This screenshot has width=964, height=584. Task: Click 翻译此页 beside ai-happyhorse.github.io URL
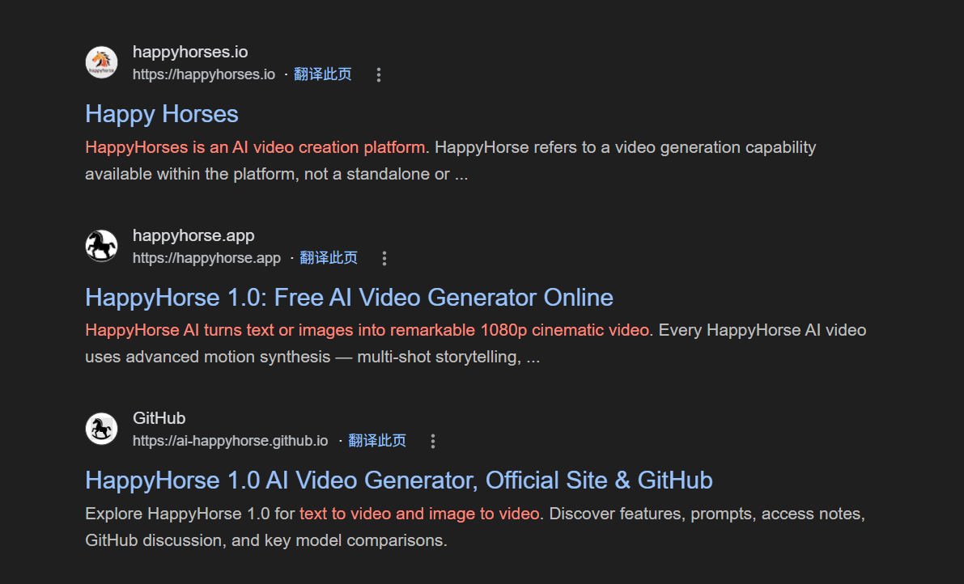click(377, 441)
